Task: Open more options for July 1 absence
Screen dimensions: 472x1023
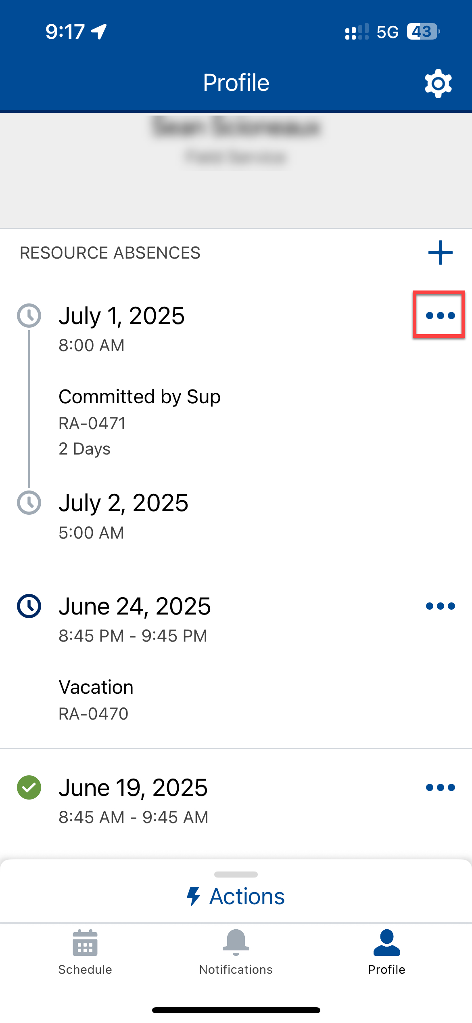Action: point(440,316)
